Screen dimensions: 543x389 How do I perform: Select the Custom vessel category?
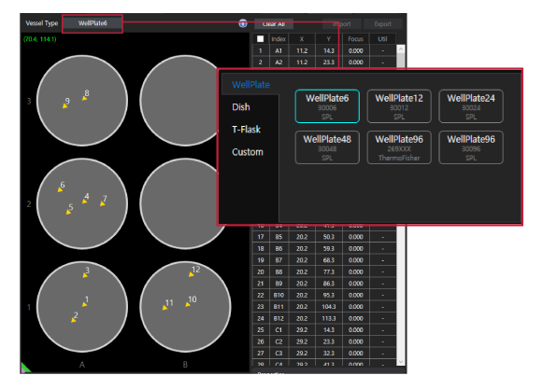tap(248, 152)
